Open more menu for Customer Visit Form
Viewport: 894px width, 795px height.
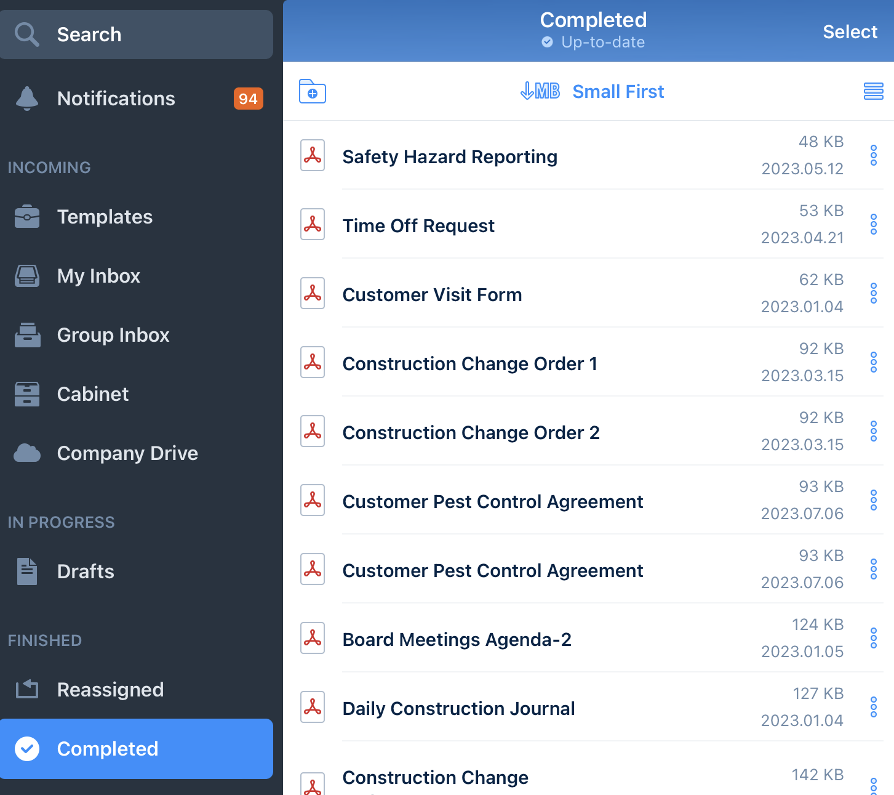[873, 293]
